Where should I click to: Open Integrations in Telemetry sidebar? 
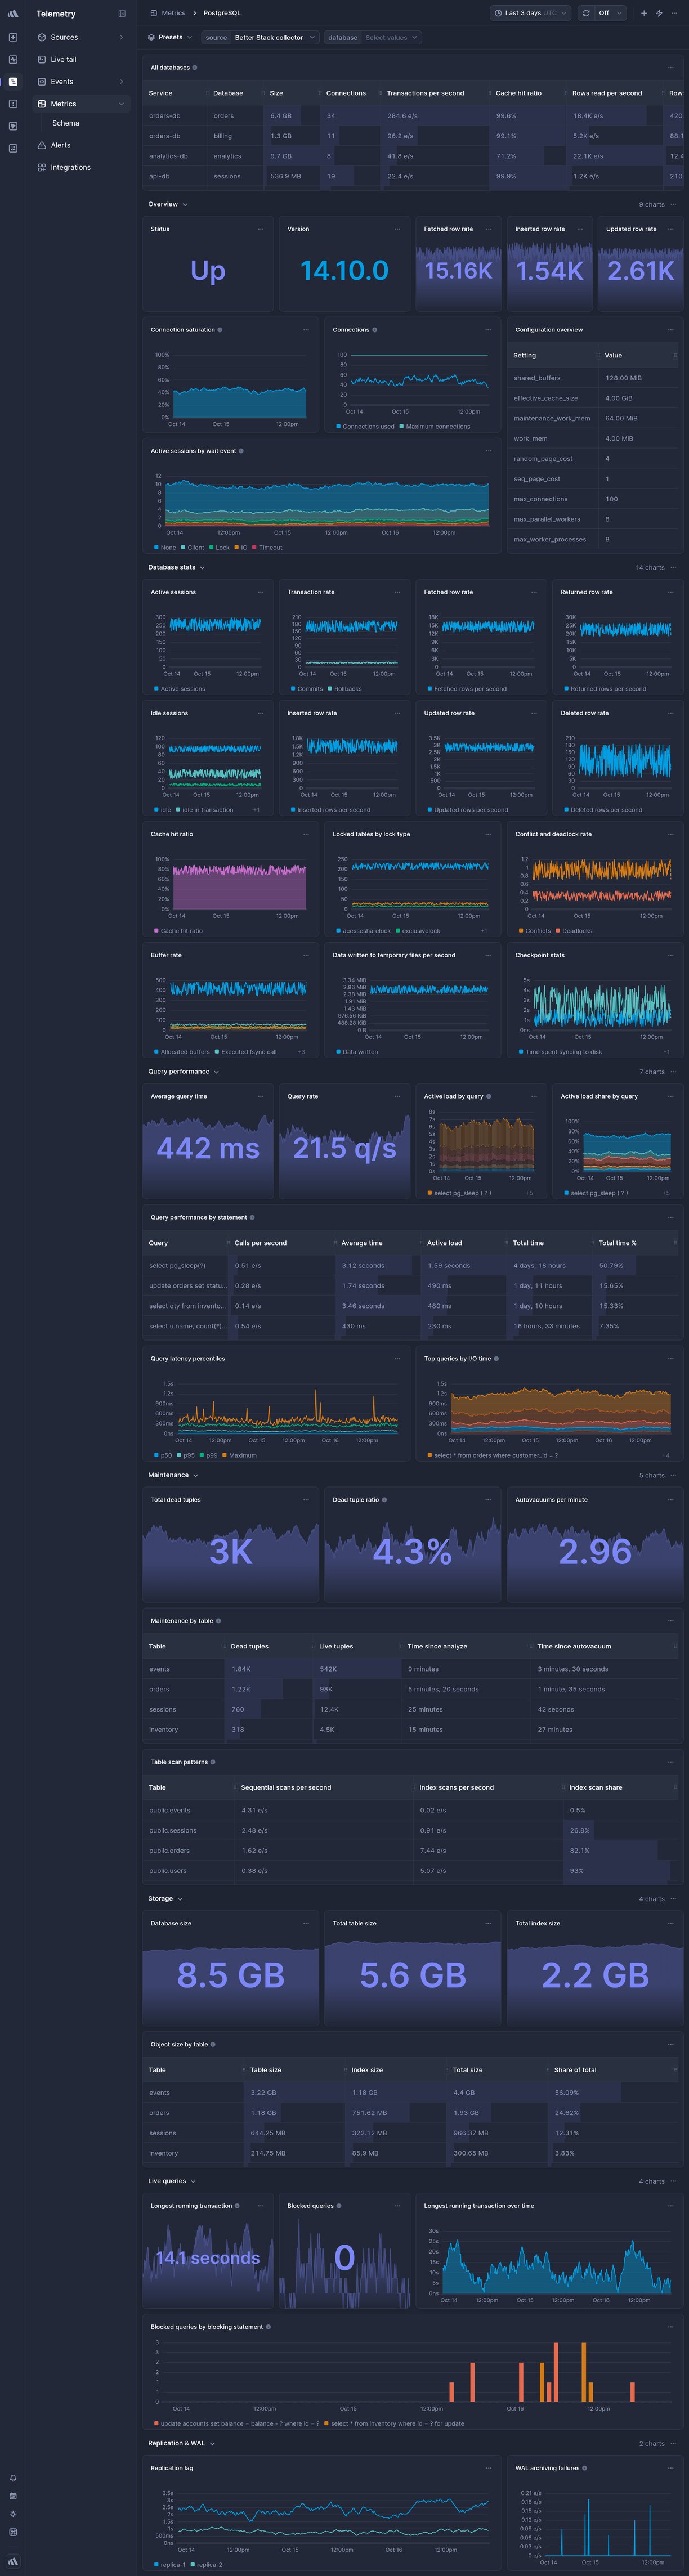[80, 167]
